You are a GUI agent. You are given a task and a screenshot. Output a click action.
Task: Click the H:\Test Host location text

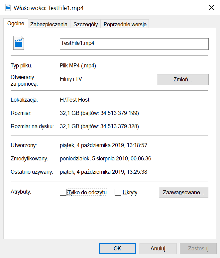coord(74,100)
